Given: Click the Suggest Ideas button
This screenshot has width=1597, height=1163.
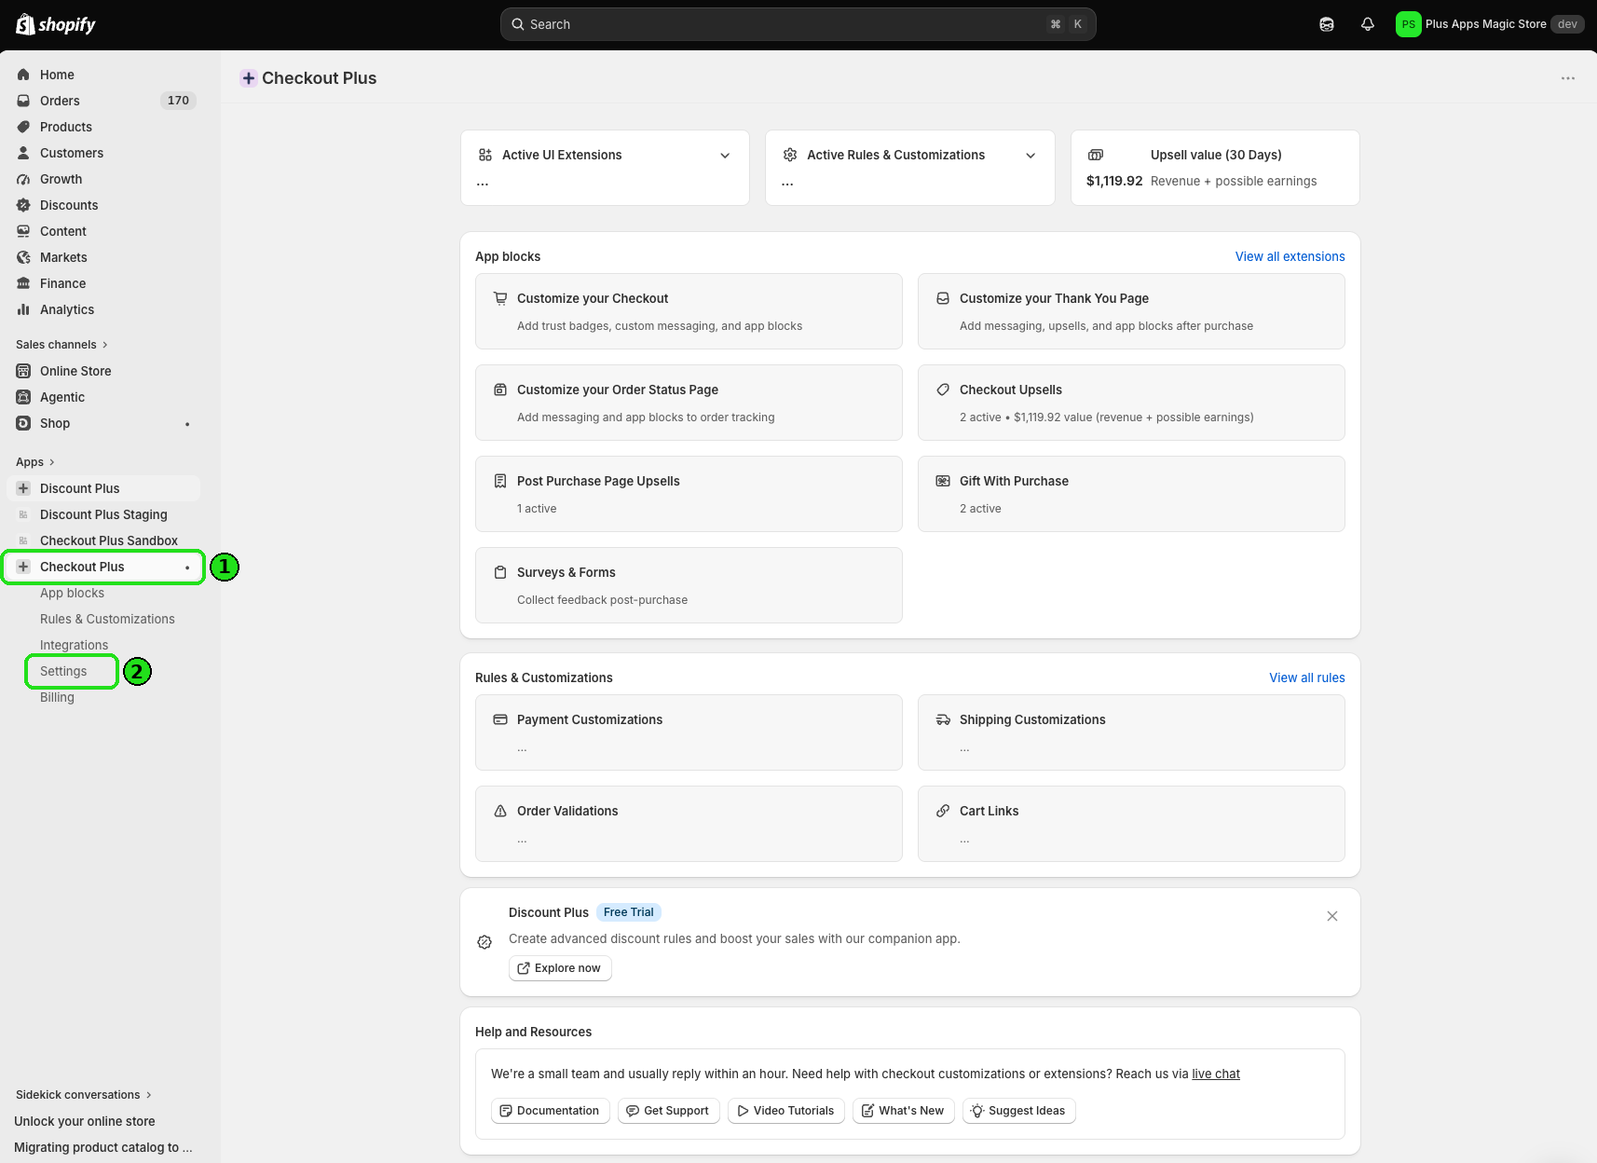Looking at the screenshot, I should click(x=1018, y=1111).
